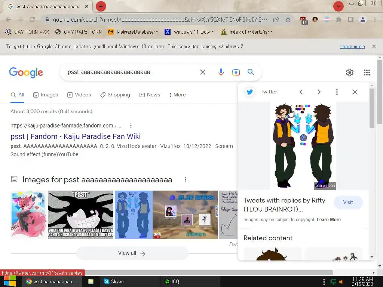Close the image preview panel
Viewport: 383px width, 287px height.
tap(355, 92)
